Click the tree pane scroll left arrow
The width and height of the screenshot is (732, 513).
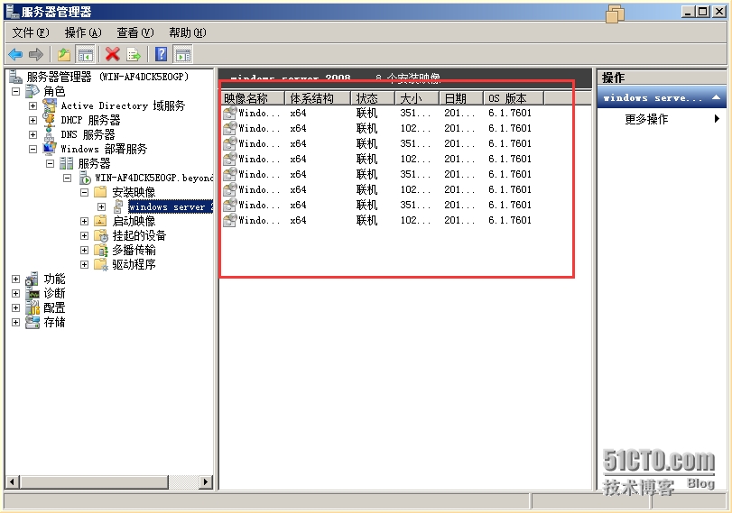coord(13,481)
